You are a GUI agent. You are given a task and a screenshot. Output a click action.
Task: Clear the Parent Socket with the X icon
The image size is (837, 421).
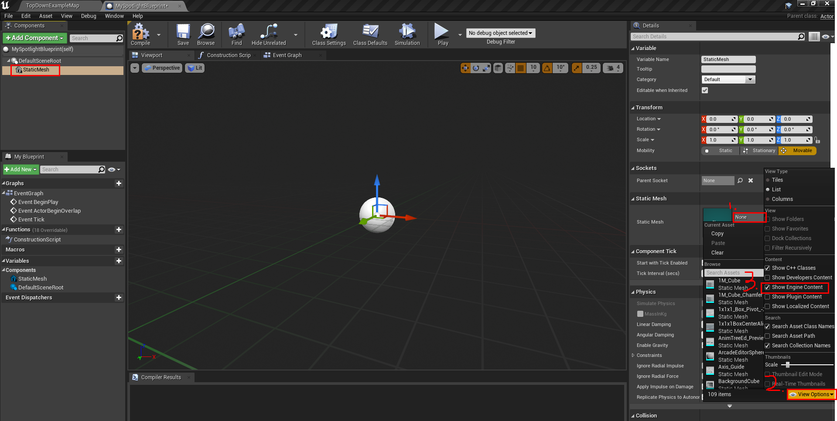point(751,180)
